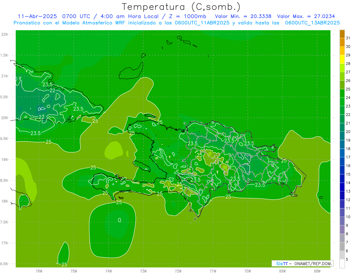
Task: Click the '0600UTC_13ABR2025' valid-until timestamp
Action: (x=312, y=23)
